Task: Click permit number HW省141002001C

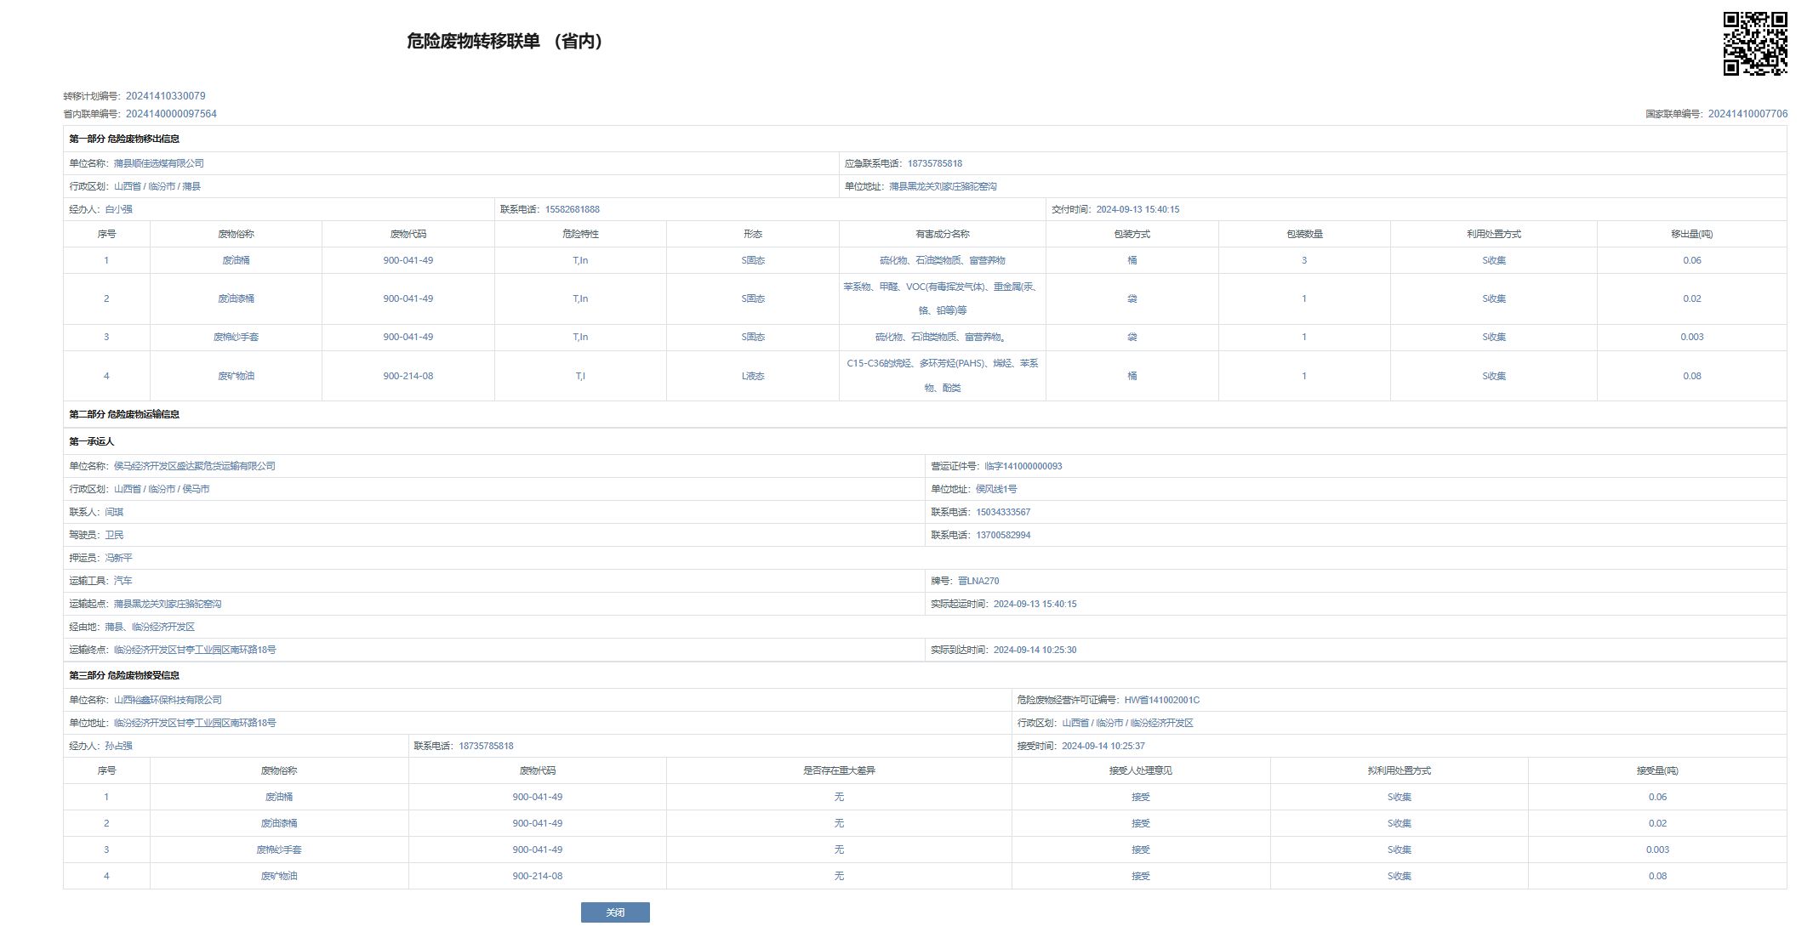Action: (x=1161, y=700)
